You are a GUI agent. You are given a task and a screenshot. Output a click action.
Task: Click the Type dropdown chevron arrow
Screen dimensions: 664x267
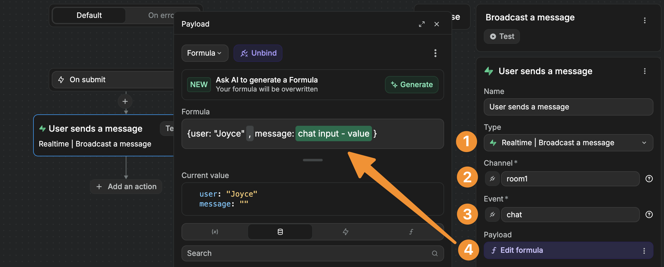point(644,143)
